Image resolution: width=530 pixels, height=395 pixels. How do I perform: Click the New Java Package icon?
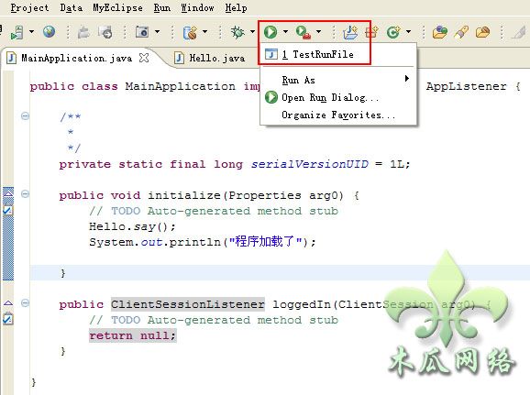tap(371, 32)
